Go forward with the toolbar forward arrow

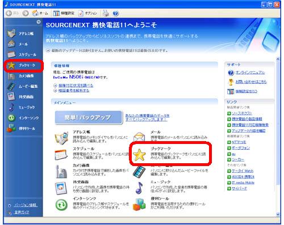coord(26,13)
